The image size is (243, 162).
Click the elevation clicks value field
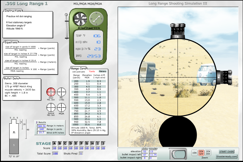pos(145,151)
